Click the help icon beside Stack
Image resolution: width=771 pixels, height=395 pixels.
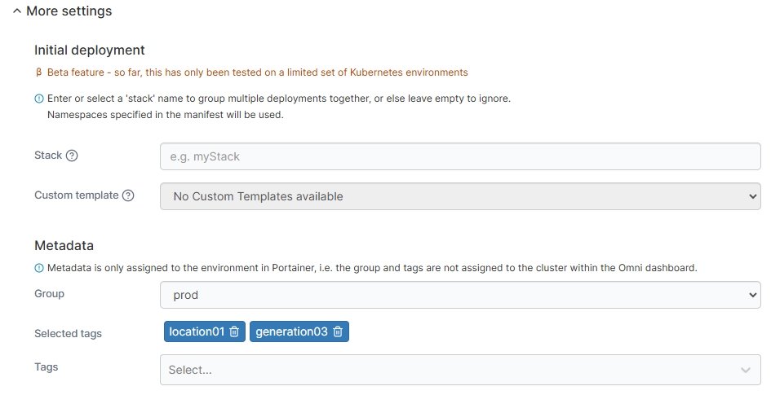pos(72,156)
